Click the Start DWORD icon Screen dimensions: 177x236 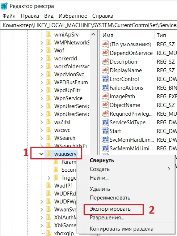click(105, 131)
